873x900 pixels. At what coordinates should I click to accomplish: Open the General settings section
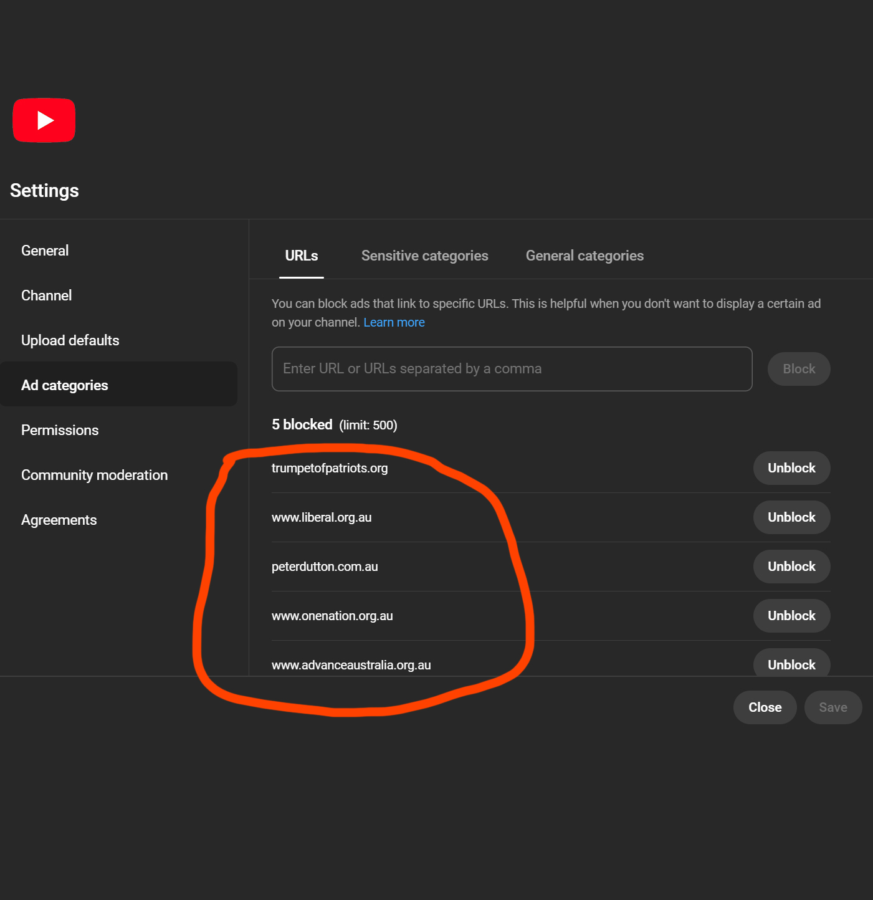pyautogui.click(x=45, y=251)
